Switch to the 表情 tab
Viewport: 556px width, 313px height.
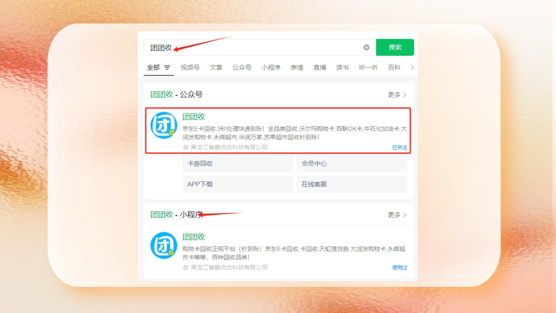[x=297, y=67]
